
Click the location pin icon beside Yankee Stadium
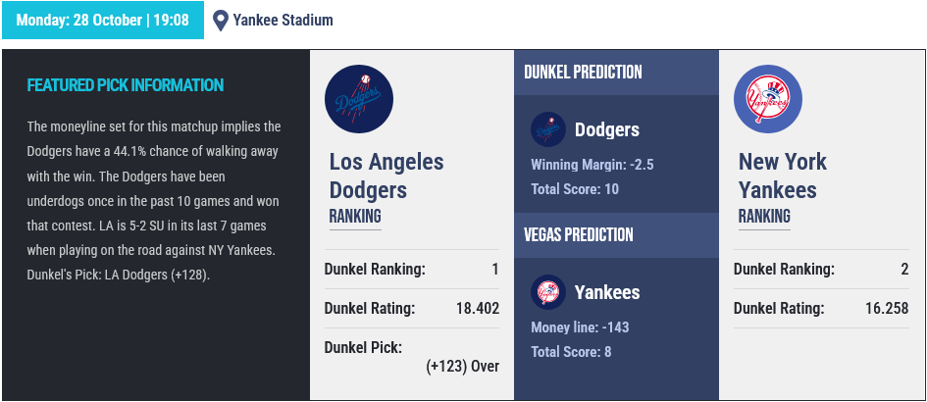221,21
